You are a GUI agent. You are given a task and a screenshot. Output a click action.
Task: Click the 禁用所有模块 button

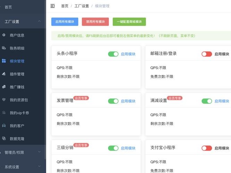point(95,22)
